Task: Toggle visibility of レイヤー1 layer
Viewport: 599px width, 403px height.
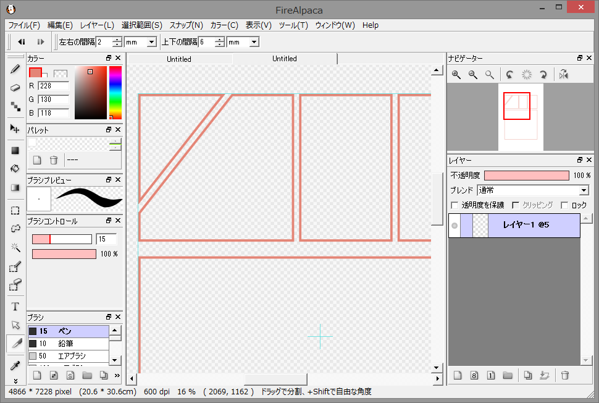Action: click(454, 226)
